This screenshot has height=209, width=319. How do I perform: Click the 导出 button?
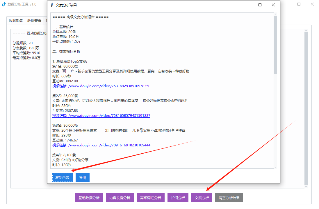[x=83, y=178]
